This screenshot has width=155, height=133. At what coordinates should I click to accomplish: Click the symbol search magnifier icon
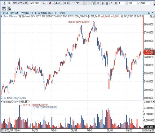click(x=44, y=3)
